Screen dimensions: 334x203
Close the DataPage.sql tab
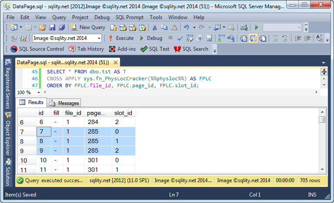pyautogui.click(x=116, y=62)
